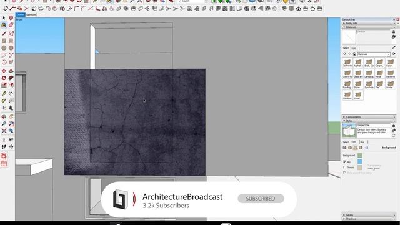Expand the Layers panel

point(369,215)
